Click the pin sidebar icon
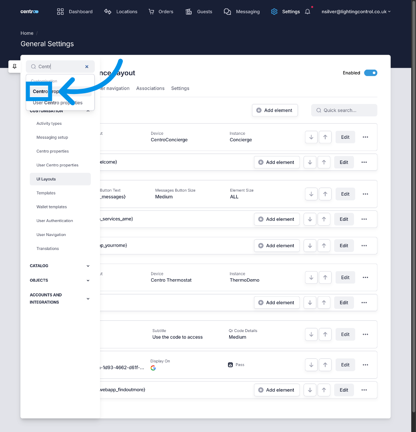 click(x=14, y=66)
